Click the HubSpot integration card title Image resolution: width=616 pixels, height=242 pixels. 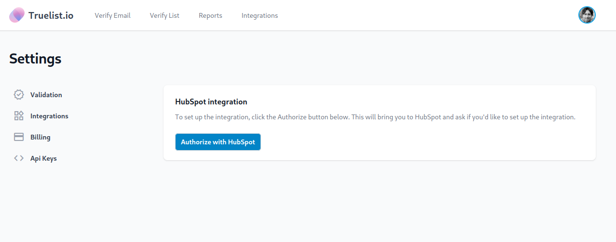tap(211, 102)
